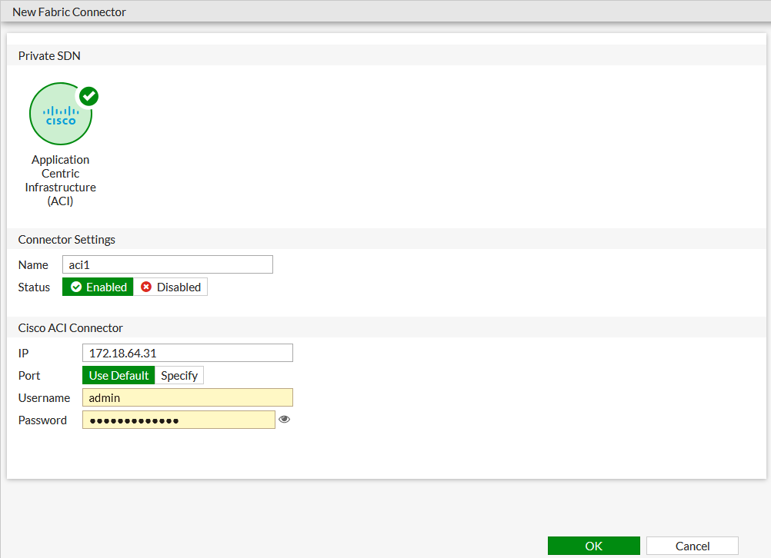Reveal password with the eye icon
The width and height of the screenshot is (771, 558).
284,419
